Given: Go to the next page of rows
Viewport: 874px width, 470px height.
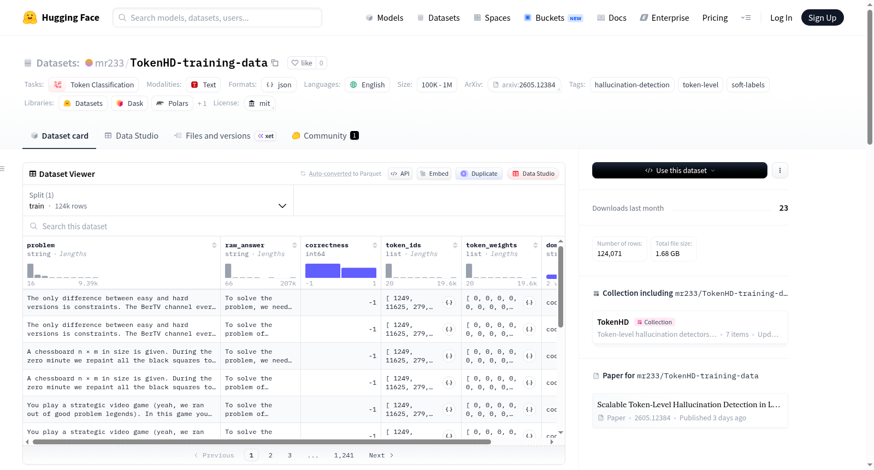Looking at the screenshot, I should pos(381,455).
